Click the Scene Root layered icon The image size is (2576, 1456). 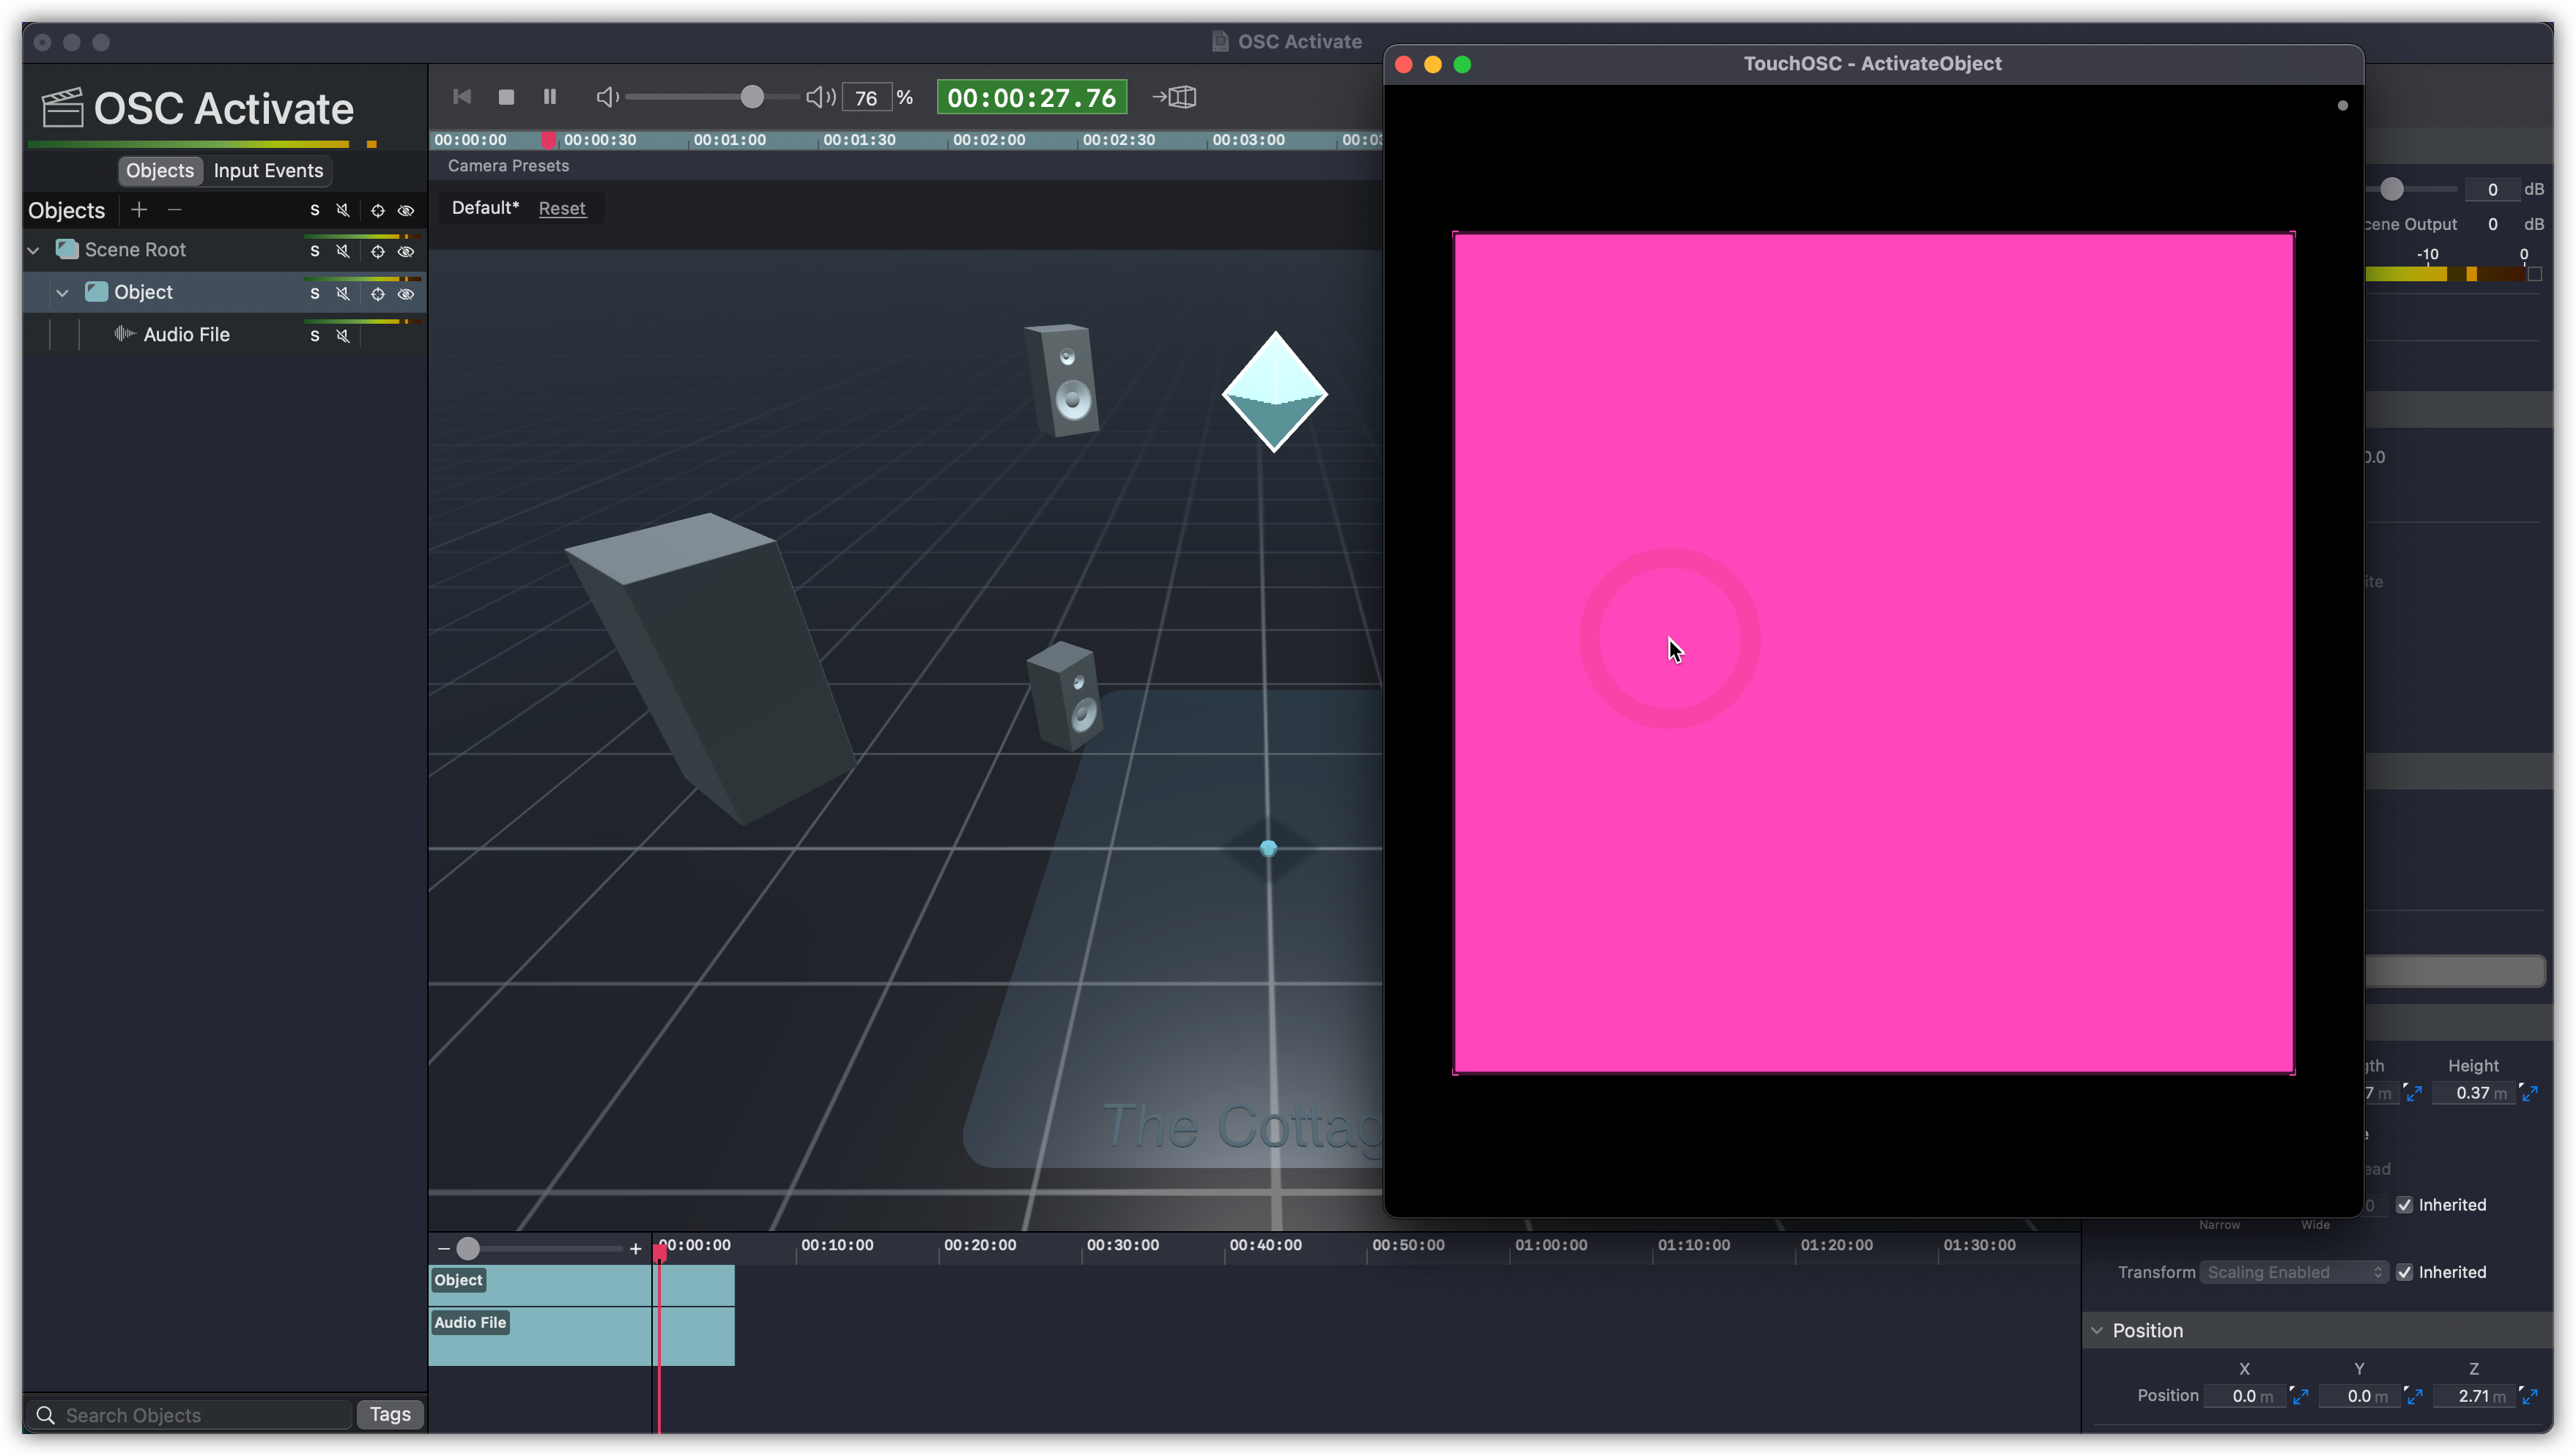(x=67, y=249)
